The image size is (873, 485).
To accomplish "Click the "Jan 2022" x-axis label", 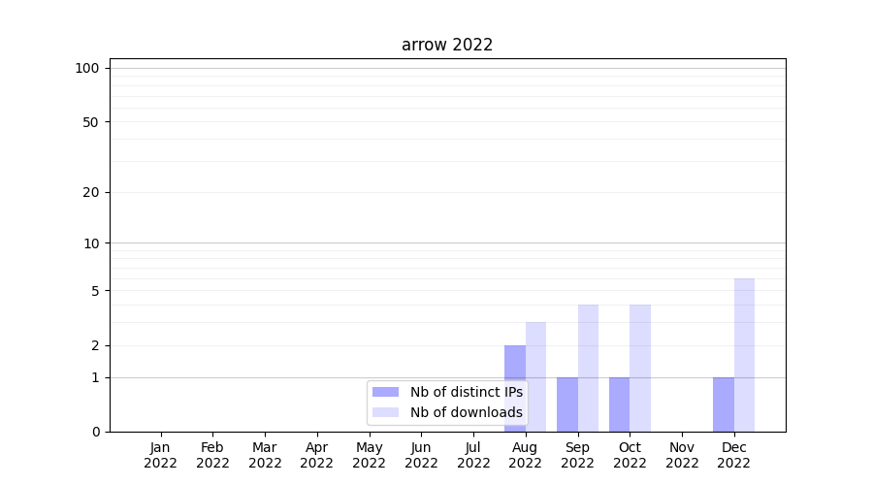I will pos(161,455).
